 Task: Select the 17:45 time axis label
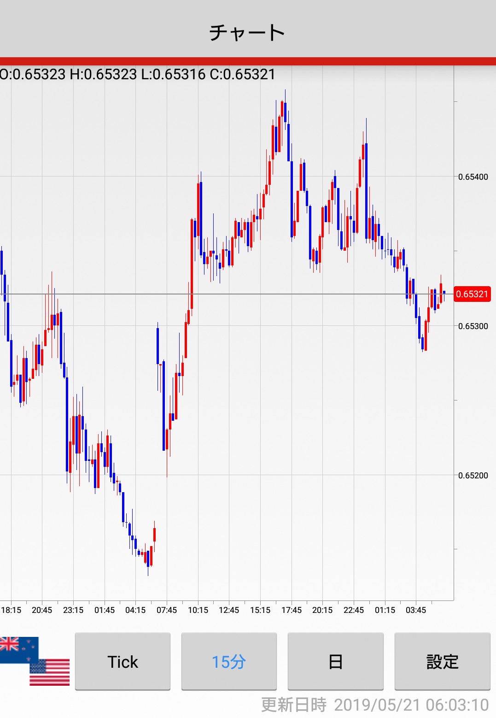coord(292,610)
